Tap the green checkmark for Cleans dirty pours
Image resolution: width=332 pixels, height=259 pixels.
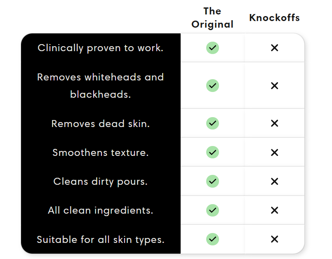[x=212, y=181]
